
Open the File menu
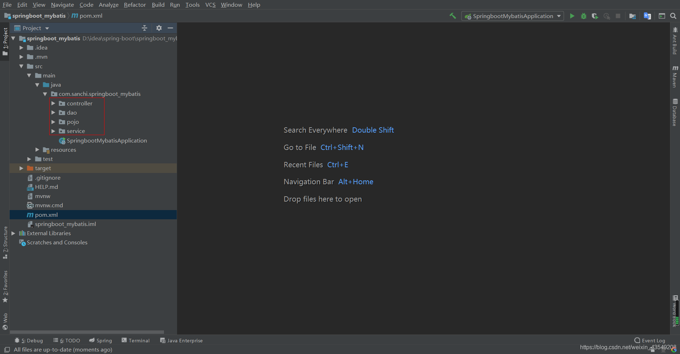pyautogui.click(x=7, y=5)
